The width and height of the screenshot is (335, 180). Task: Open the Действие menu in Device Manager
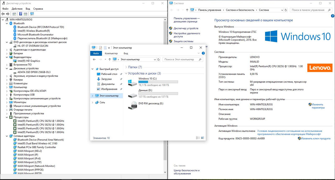tap(17, 9)
